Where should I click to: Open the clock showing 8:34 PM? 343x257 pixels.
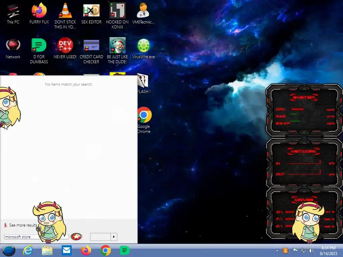(328, 250)
